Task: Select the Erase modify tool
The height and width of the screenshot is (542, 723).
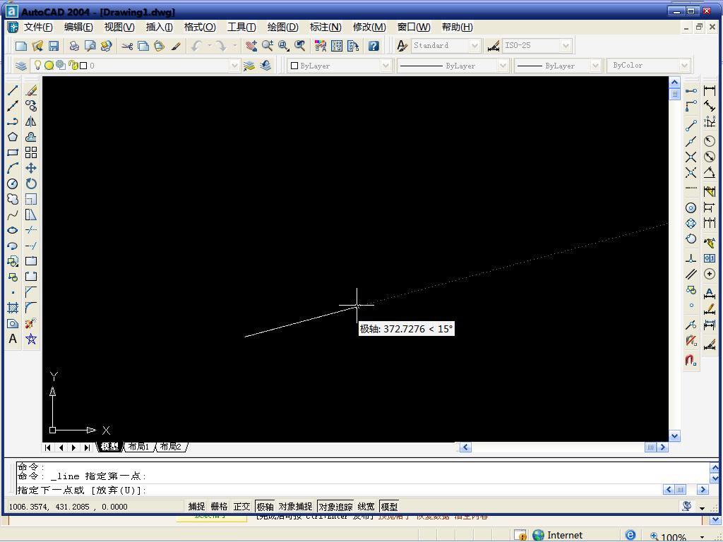Action: pos(31,90)
